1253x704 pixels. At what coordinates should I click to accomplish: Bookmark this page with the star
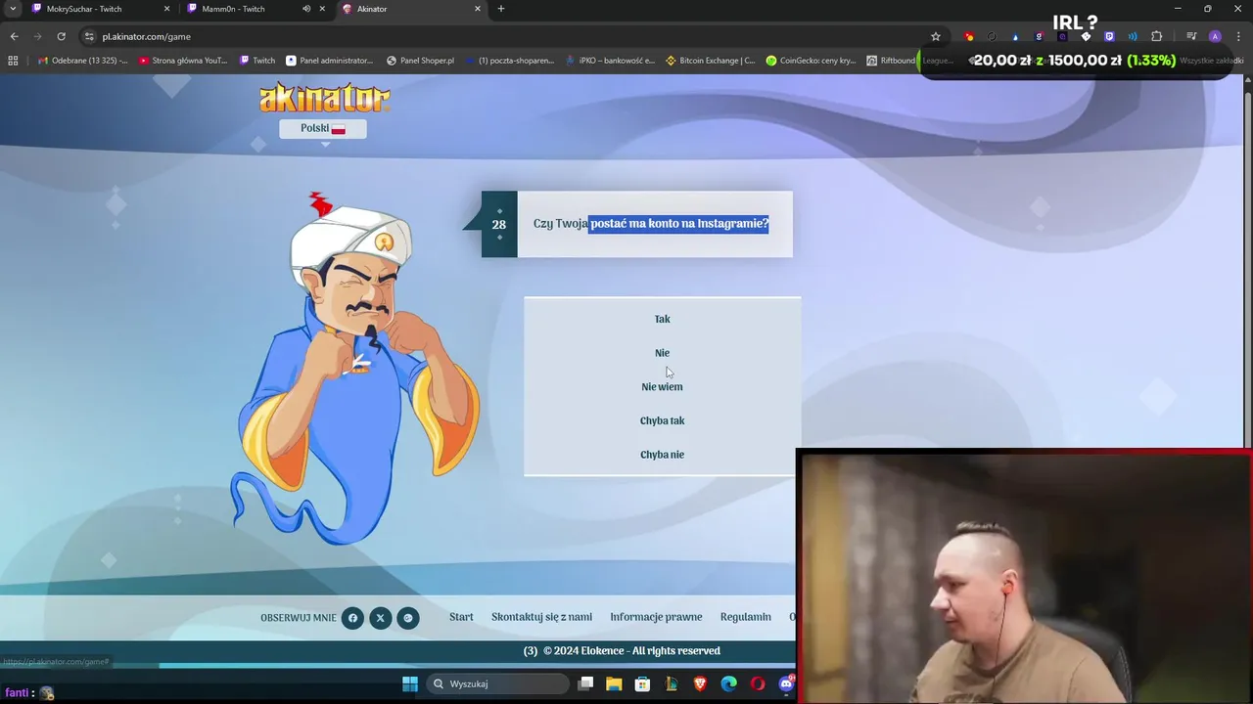tap(936, 36)
